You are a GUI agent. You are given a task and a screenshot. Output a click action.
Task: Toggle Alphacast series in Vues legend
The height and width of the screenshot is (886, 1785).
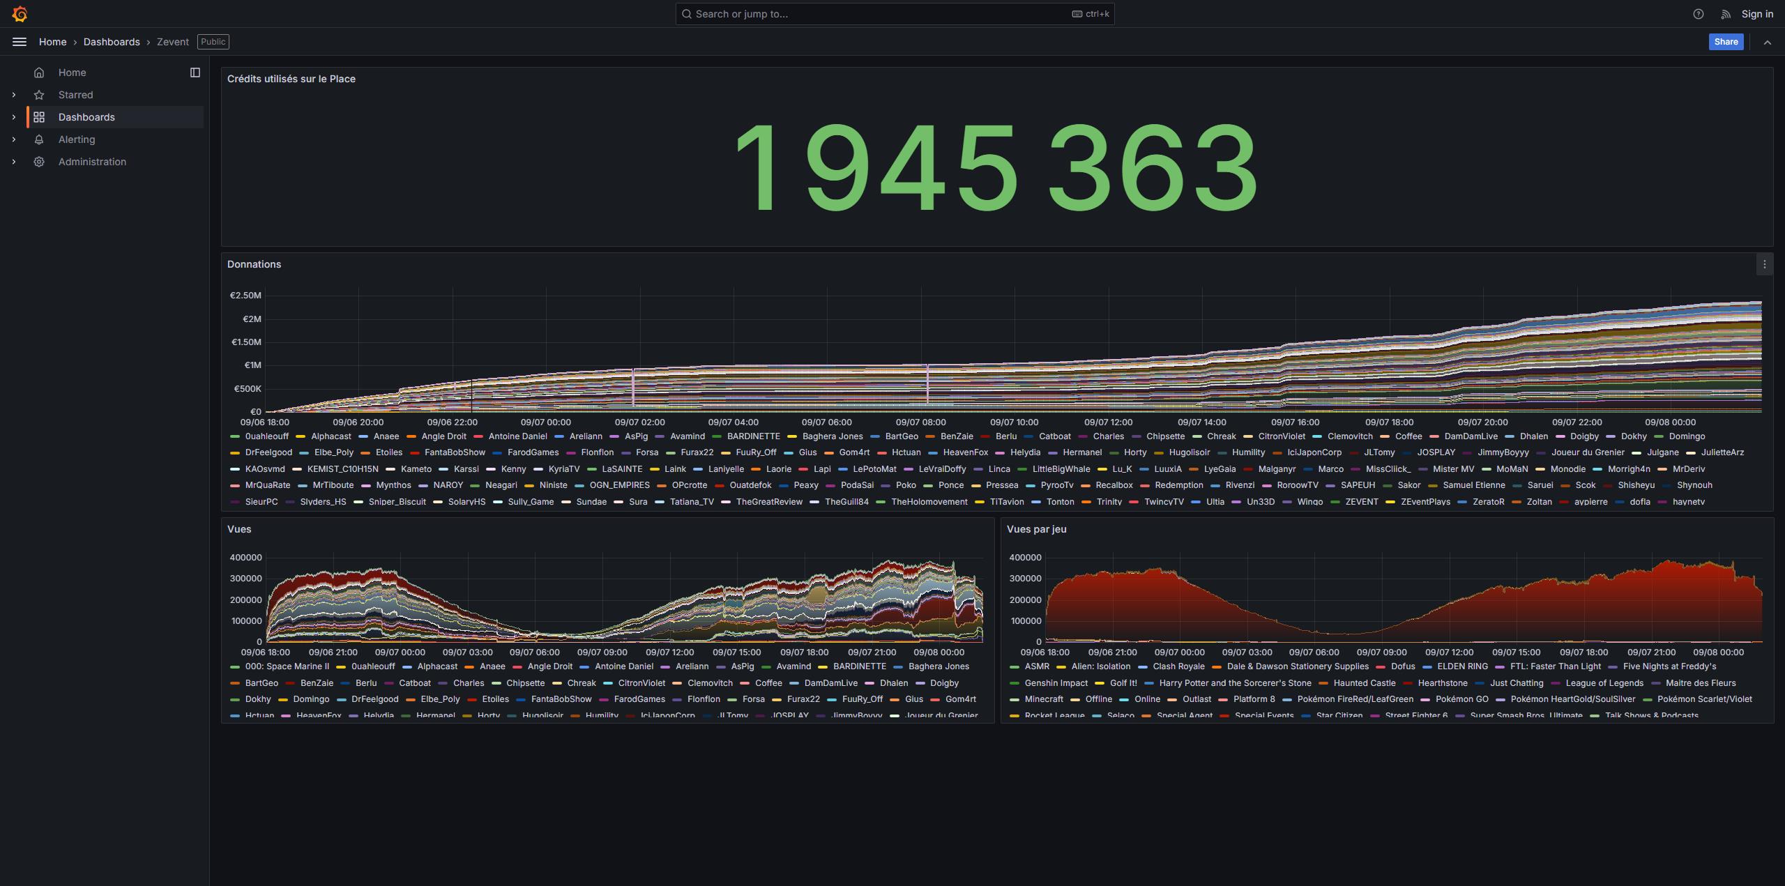pos(437,666)
